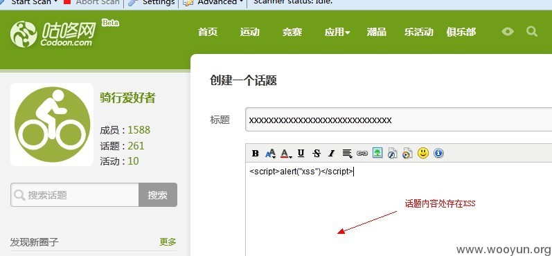Screen dimensions: 552x256
Task: Click the 发现新圈子 heading
Action: pyautogui.click(x=34, y=242)
